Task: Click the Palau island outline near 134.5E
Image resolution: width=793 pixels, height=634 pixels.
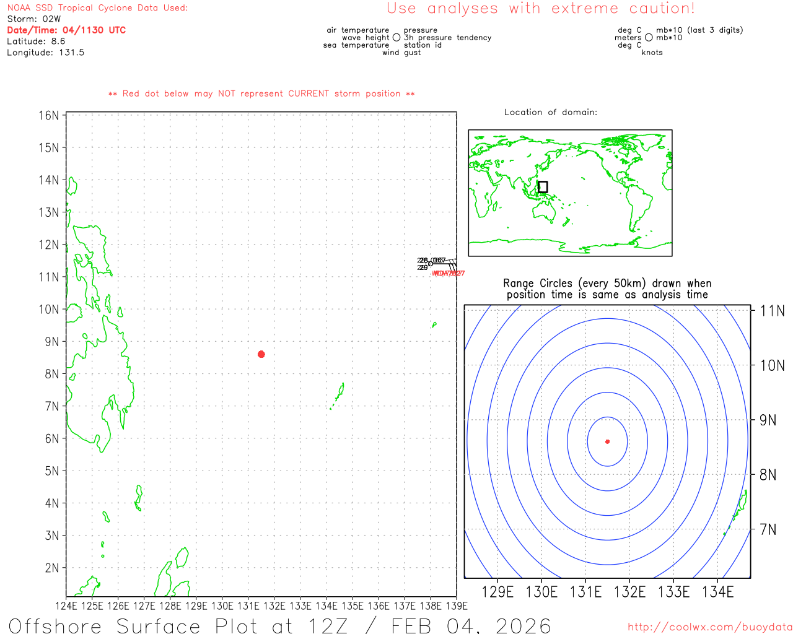Action: tap(340, 392)
